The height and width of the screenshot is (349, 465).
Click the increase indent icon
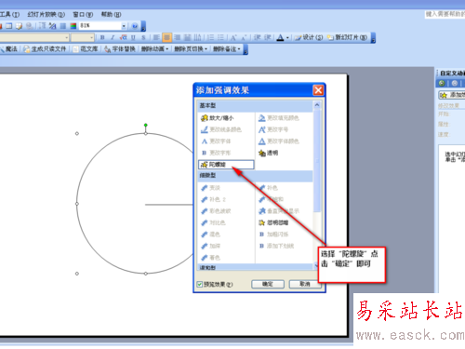tap(268, 37)
